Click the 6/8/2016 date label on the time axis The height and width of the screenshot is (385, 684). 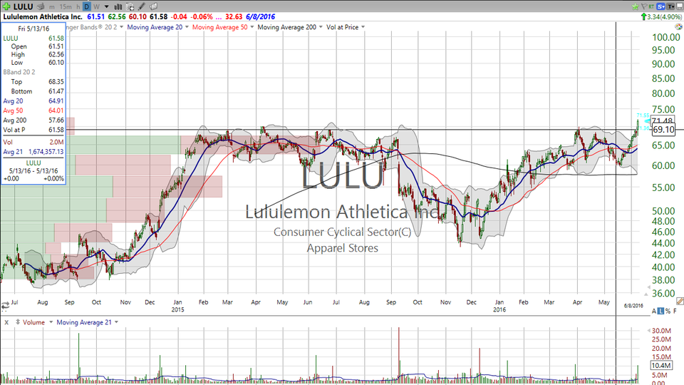tap(633, 306)
